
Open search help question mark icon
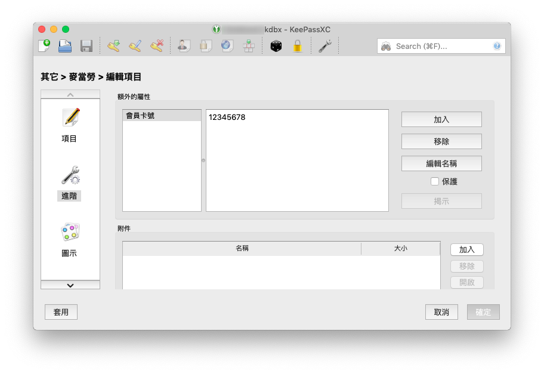point(497,46)
